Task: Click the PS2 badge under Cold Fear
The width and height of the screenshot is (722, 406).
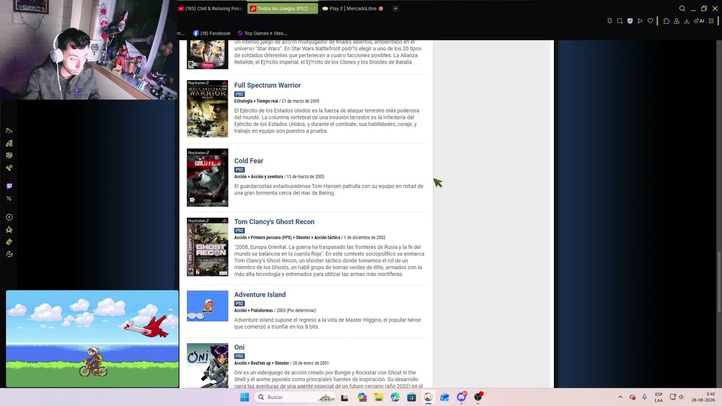Action: tap(240, 170)
